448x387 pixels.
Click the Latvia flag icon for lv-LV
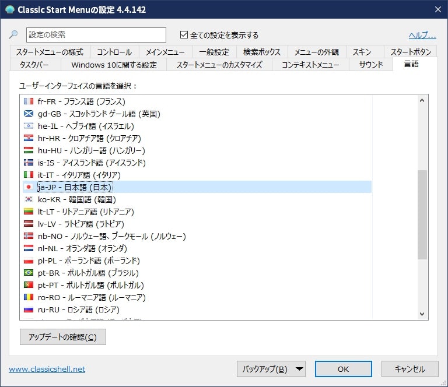click(28, 224)
